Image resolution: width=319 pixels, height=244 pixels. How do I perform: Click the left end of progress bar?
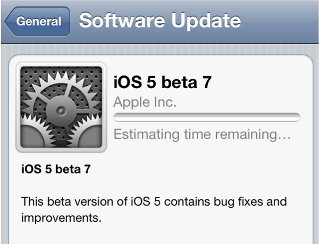coord(117,117)
